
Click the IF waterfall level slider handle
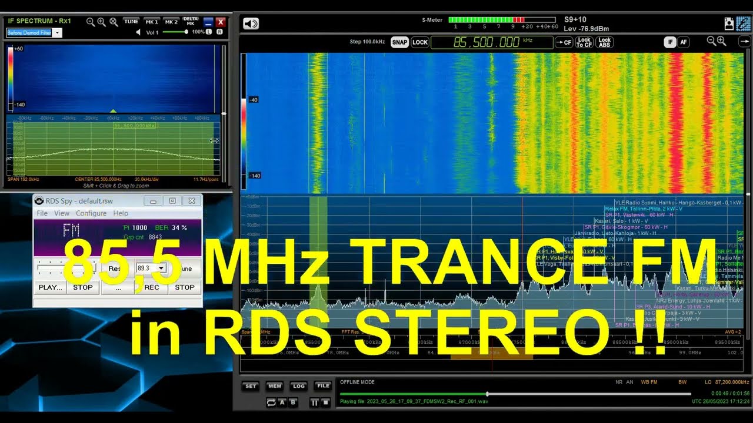[224, 113]
